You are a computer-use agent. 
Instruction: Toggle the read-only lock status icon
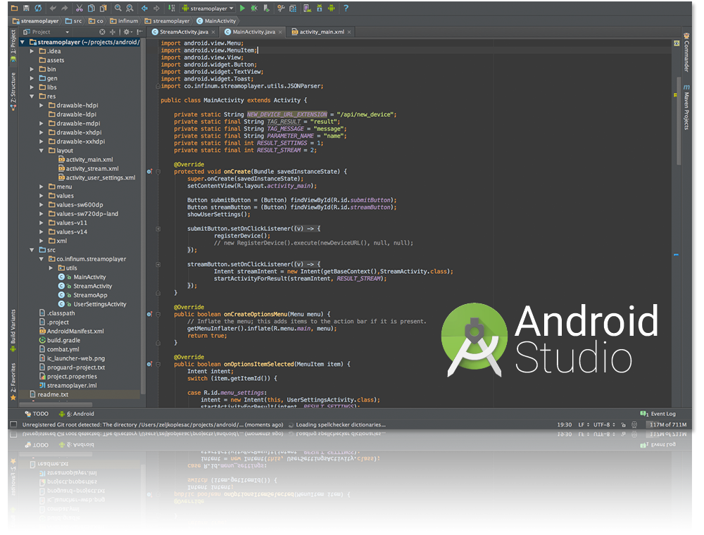coord(623,424)
